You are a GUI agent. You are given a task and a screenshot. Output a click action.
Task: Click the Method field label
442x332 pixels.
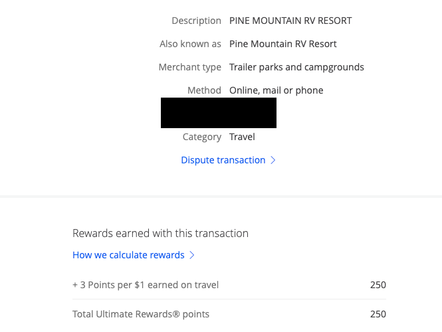(204, 90)
